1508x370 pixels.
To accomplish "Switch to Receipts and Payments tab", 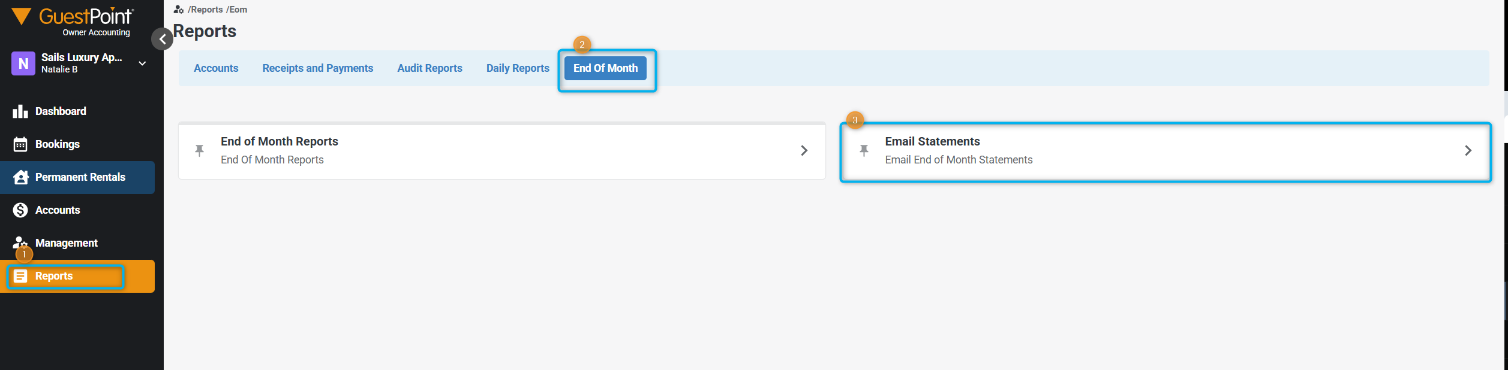I will point(317,68).
